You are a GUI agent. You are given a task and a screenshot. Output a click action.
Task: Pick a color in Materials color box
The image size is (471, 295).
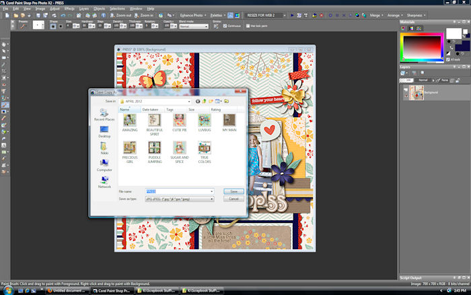coord(422,48)
